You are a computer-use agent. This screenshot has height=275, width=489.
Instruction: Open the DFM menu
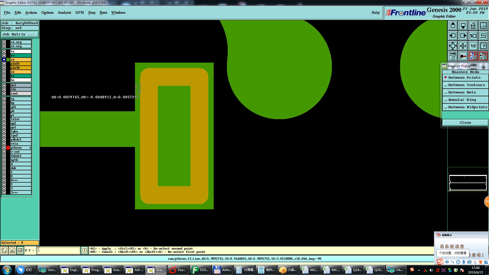click(x=79, y=12)
